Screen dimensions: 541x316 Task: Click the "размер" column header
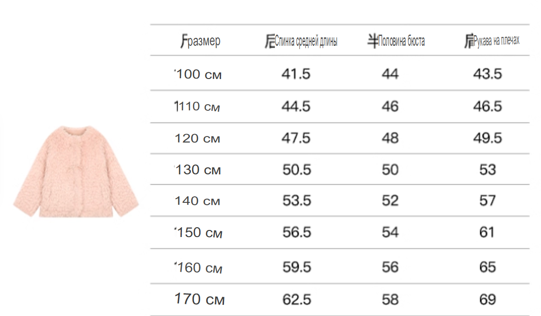(201, 41)
